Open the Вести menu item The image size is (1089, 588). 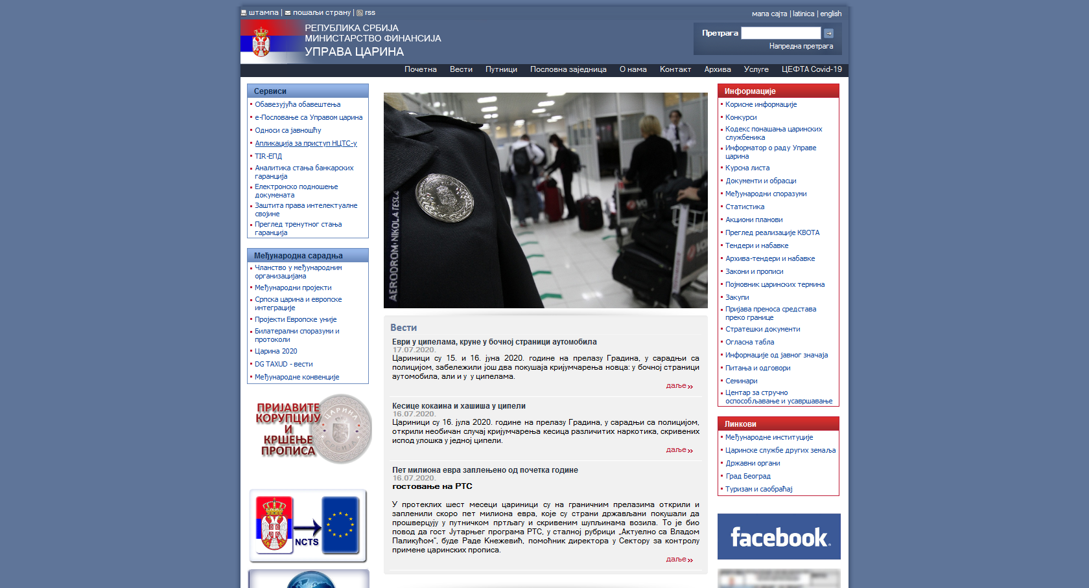461,69
